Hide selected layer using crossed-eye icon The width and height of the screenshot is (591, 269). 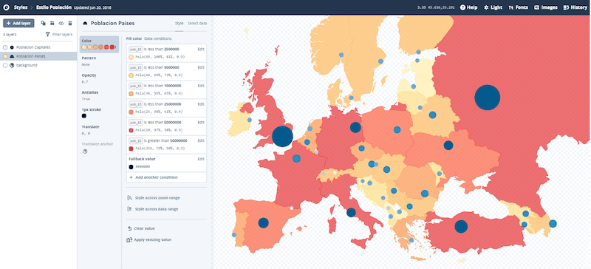[61, 24]
